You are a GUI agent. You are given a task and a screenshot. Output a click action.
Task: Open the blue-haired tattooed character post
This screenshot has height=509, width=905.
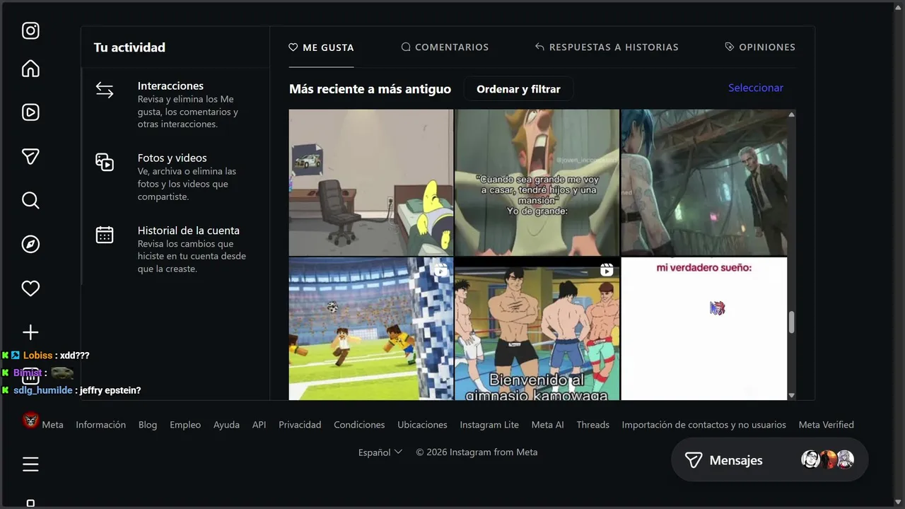point(703,182)
